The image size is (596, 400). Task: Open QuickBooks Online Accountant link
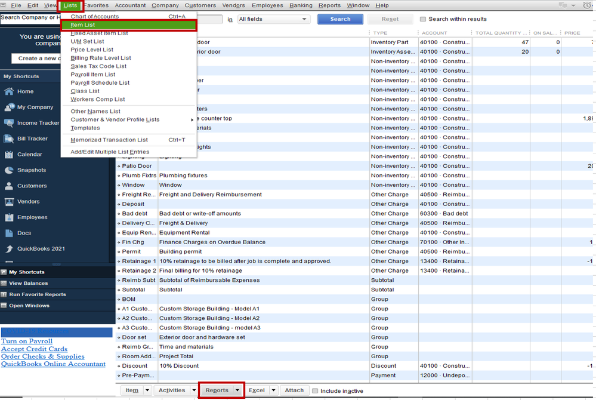coord(53,364)
